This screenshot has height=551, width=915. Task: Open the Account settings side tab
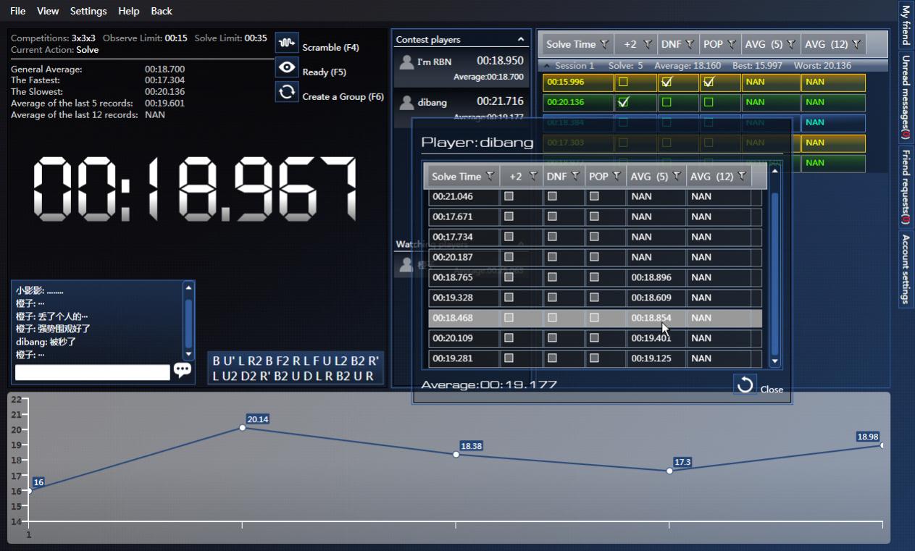906,269
